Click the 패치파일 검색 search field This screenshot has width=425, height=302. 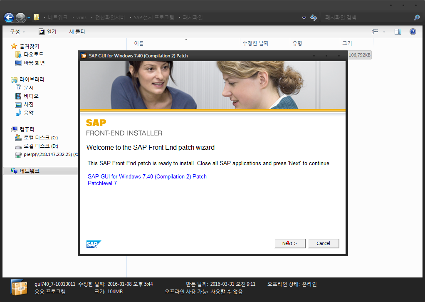coord(366,17)
